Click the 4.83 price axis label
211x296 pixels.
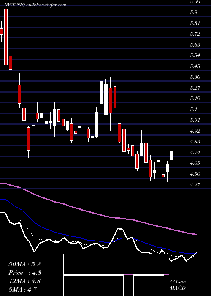[x=195, y=142]
